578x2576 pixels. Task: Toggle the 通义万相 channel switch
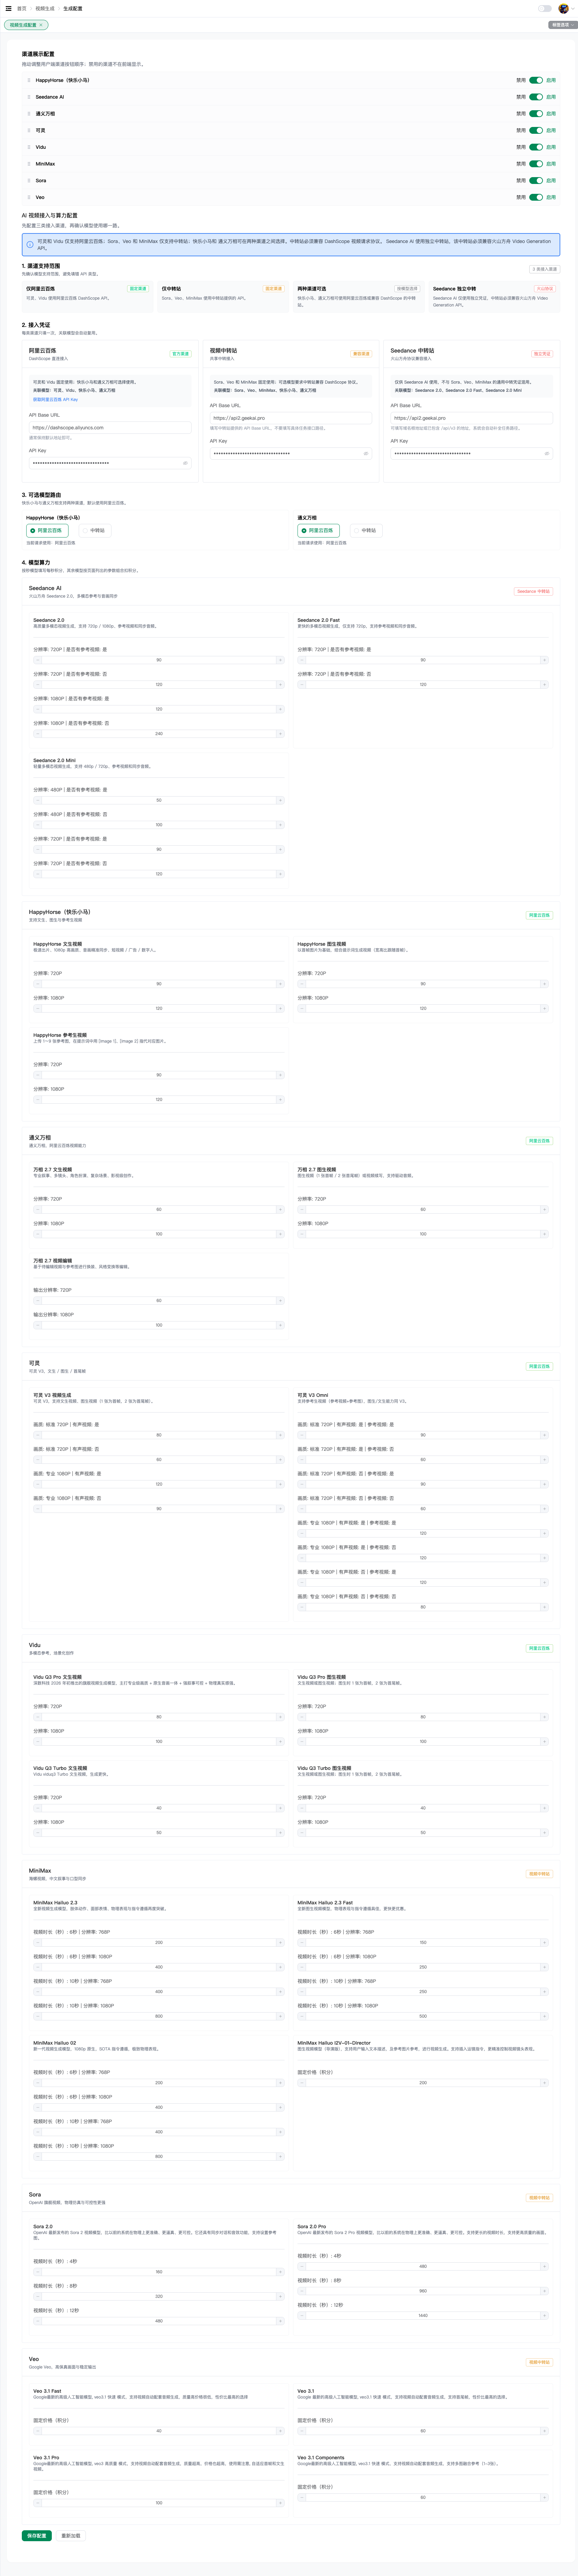(536, 114)
